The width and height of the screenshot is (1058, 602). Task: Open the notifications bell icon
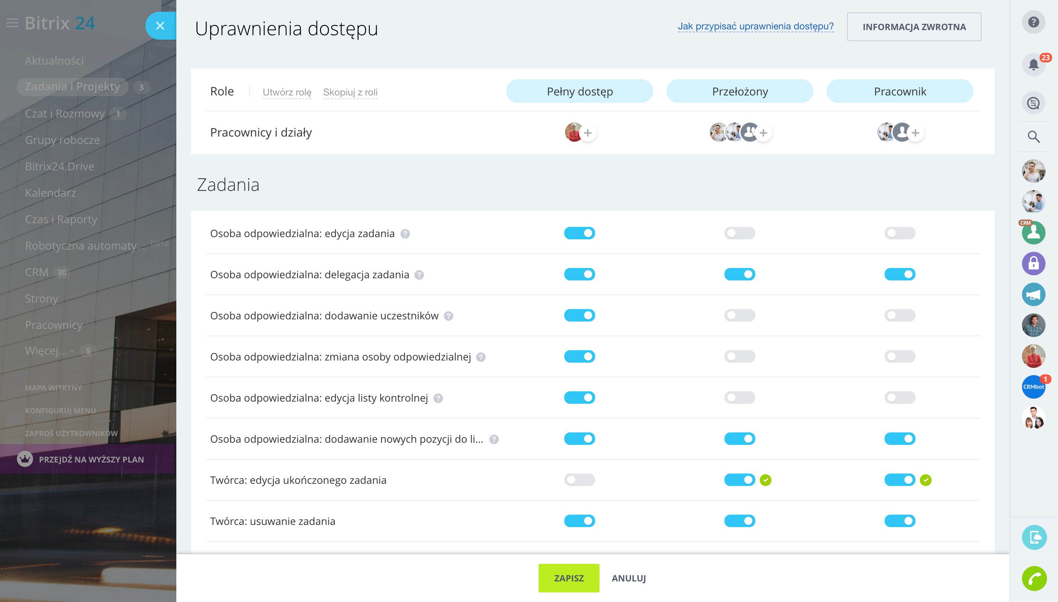(1033, 65)
